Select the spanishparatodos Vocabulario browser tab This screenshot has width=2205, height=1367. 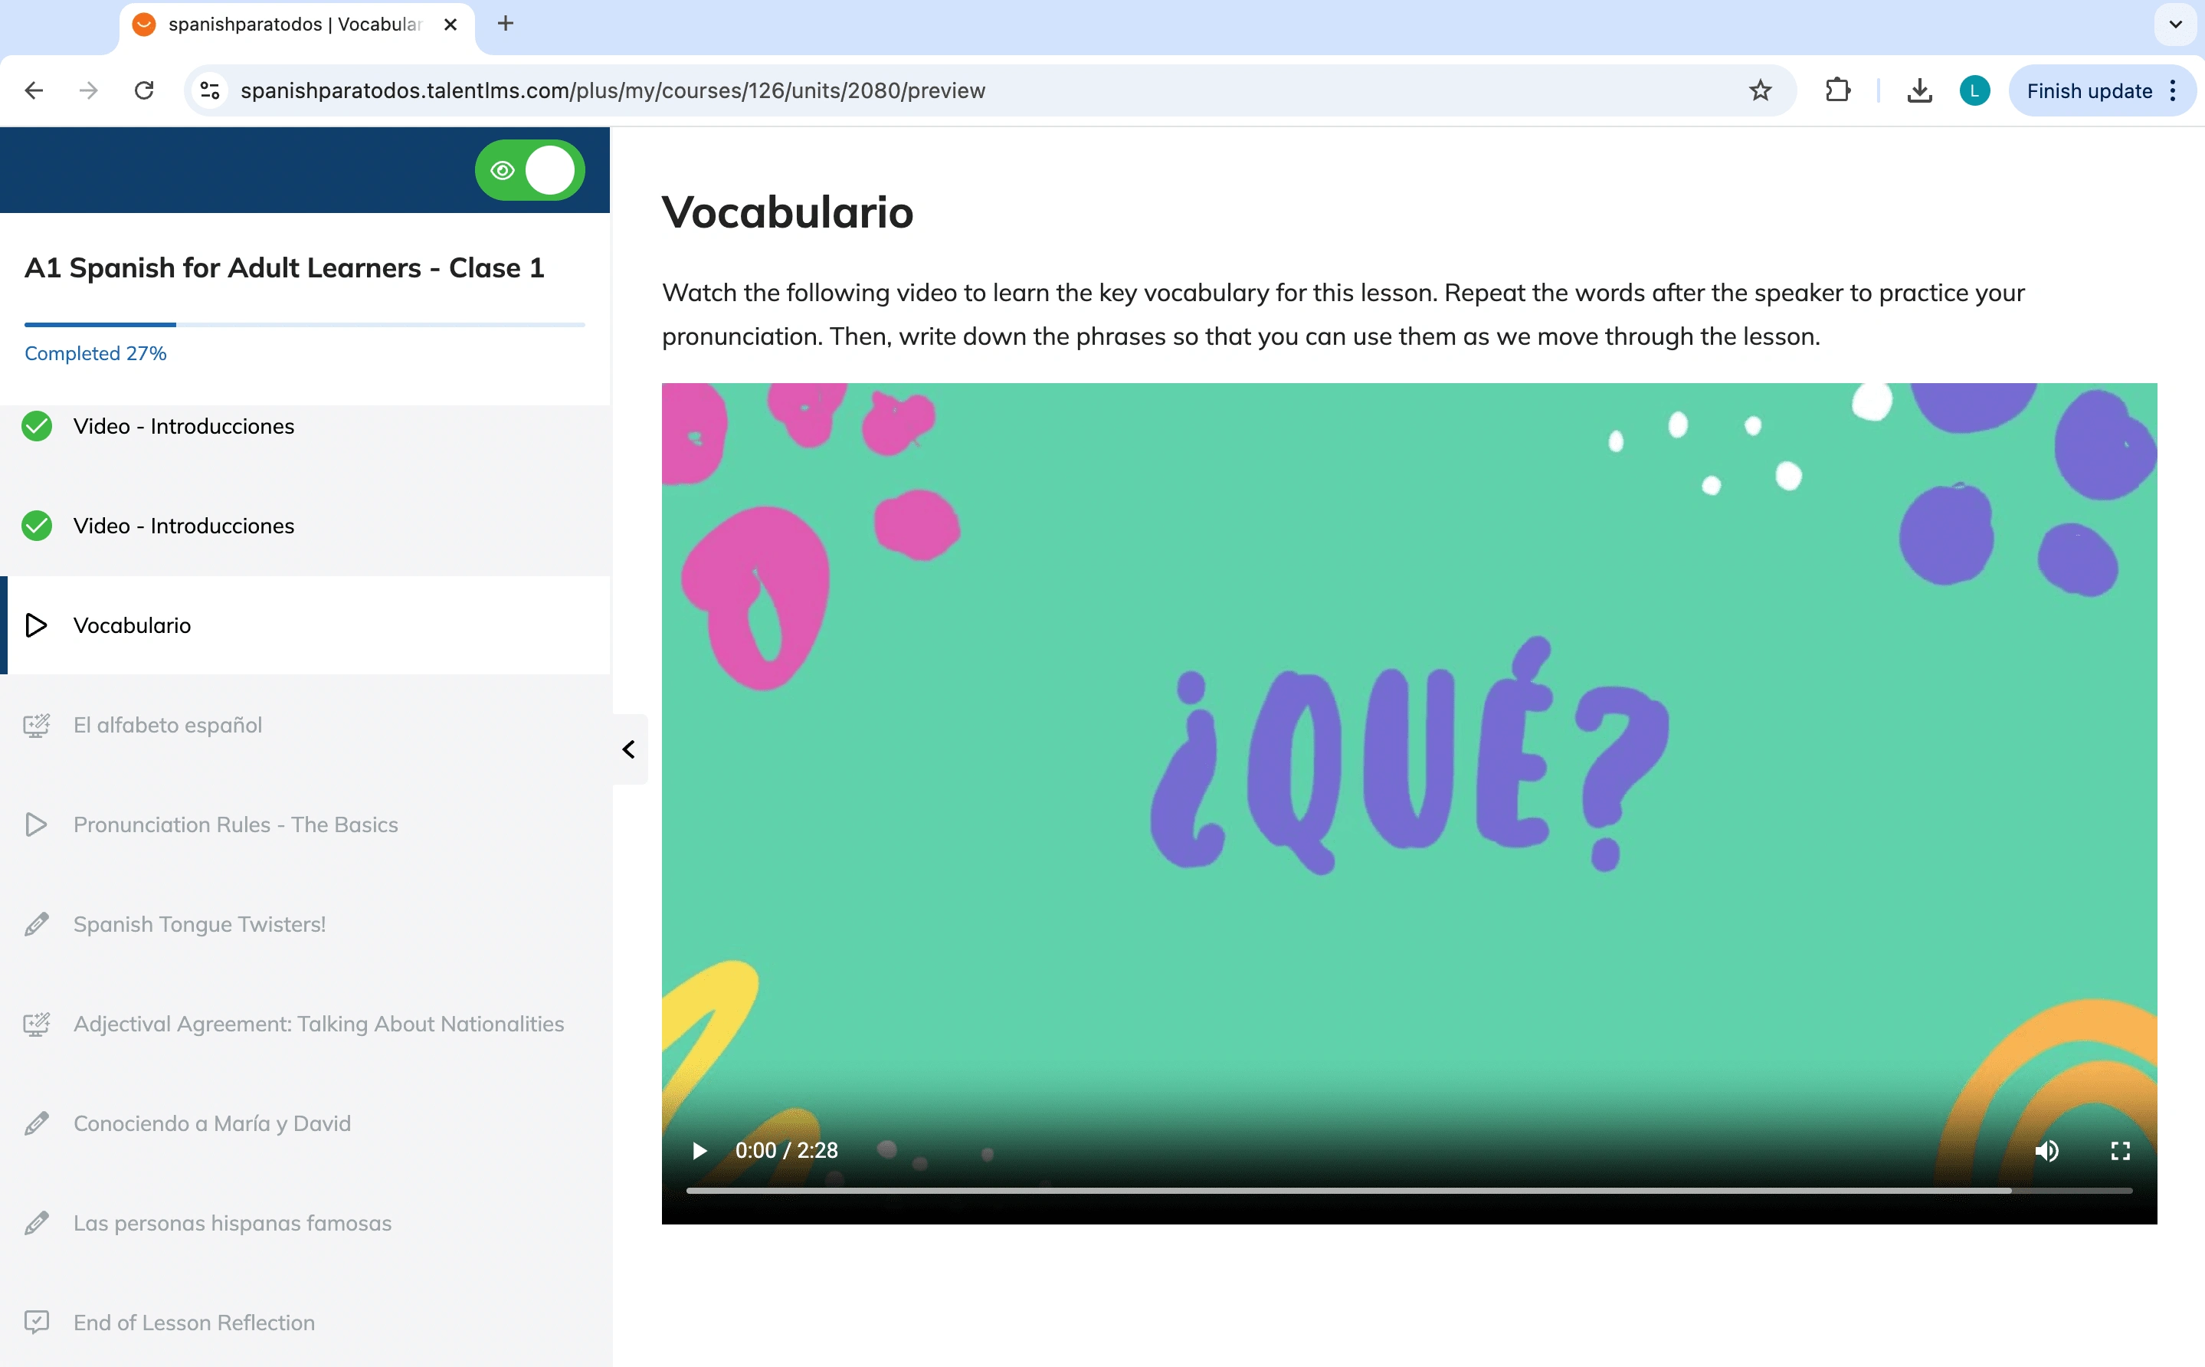[x=297, y=25]
